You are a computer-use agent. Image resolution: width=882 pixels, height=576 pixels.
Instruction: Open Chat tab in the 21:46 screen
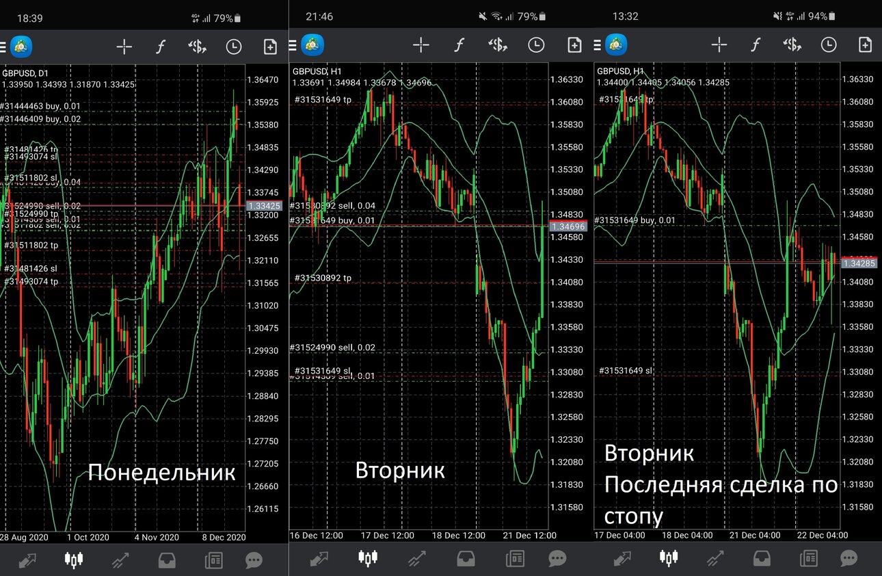pyautogui.click(x=558, y=560)
